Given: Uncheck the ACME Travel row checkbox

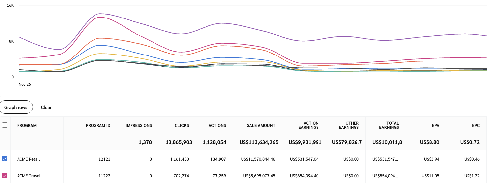Looking at the screenshot, I should tap(5, 176).
